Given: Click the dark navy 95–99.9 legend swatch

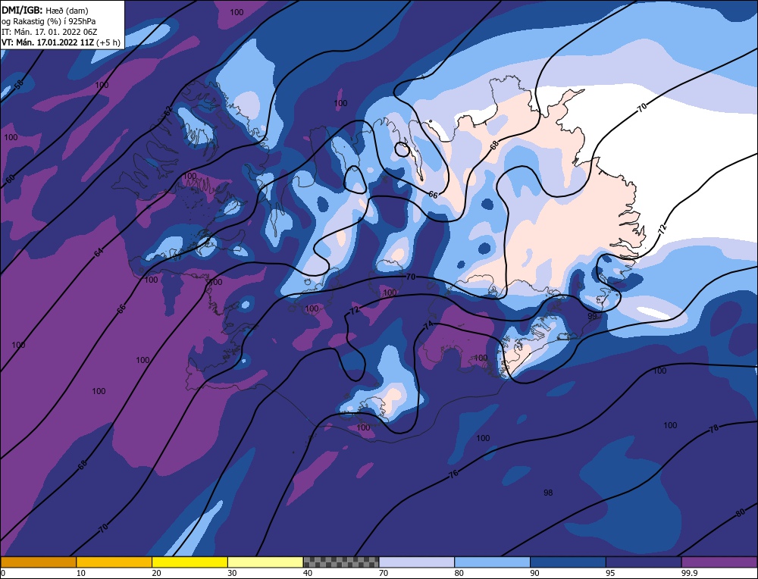Looking at the screenshot, I should (644, 562).
